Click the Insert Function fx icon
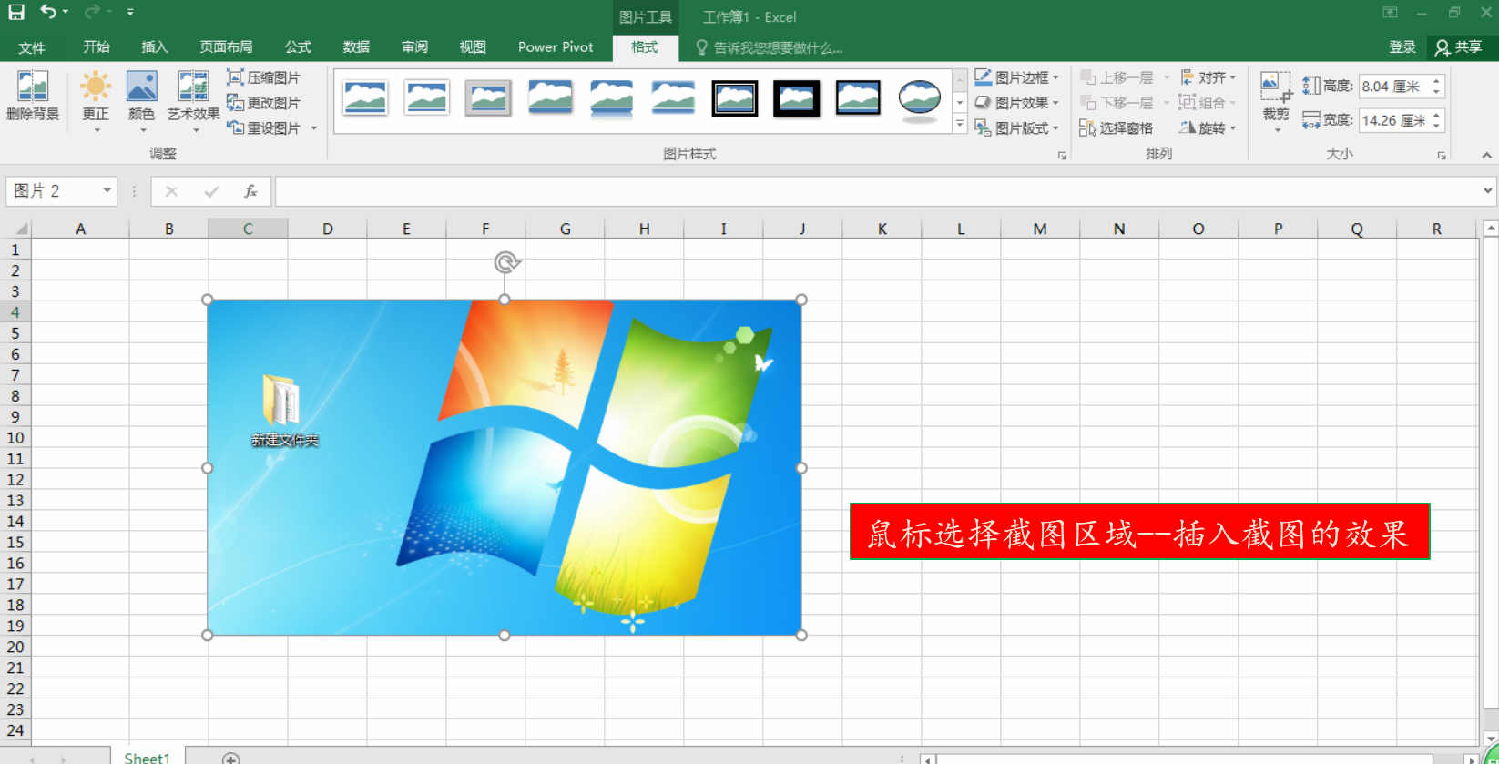 250,191
